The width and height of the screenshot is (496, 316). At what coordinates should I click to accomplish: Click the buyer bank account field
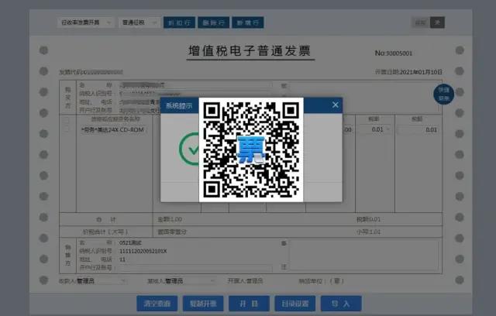click(139, 110)
